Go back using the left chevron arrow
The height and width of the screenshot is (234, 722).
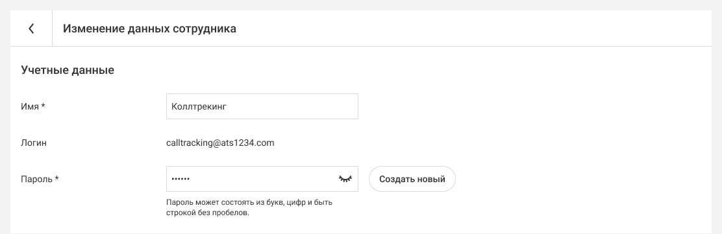31,29
